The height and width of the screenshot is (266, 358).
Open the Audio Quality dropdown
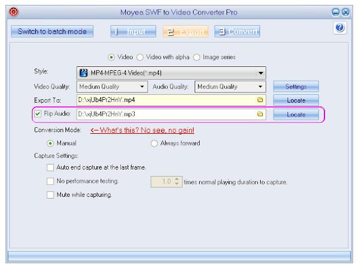[260, 86]
